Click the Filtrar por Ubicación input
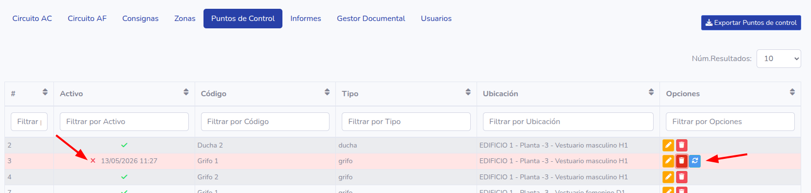Image resolution: width=811 pixels, height=193 pixels. click(568, 122)
